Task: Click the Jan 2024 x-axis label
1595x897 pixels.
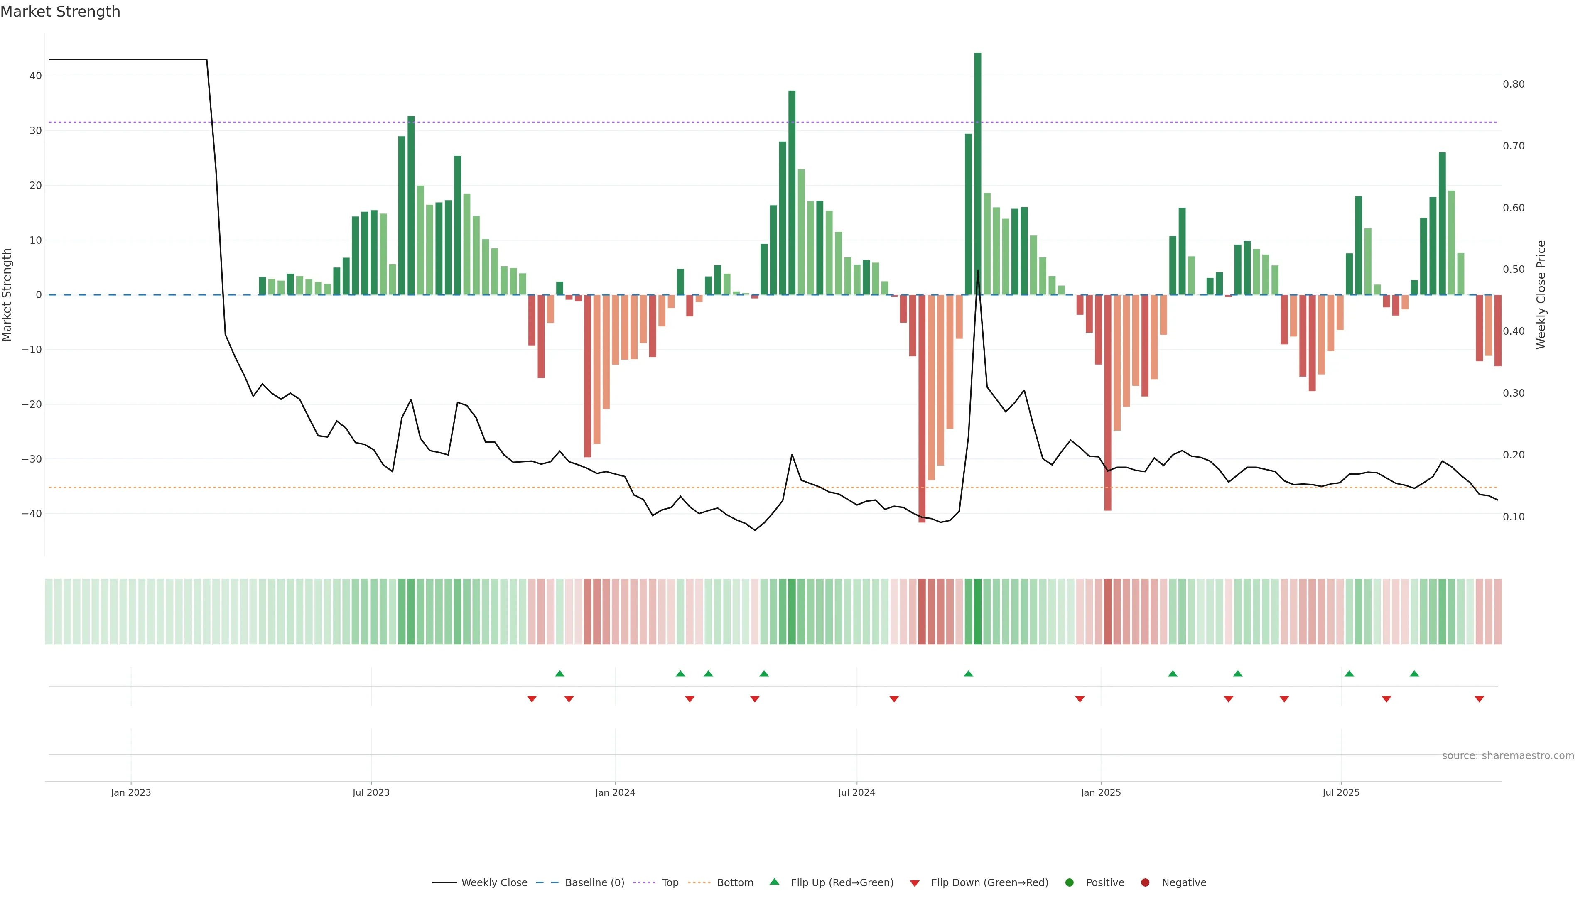Action: [x=615, y=792]
